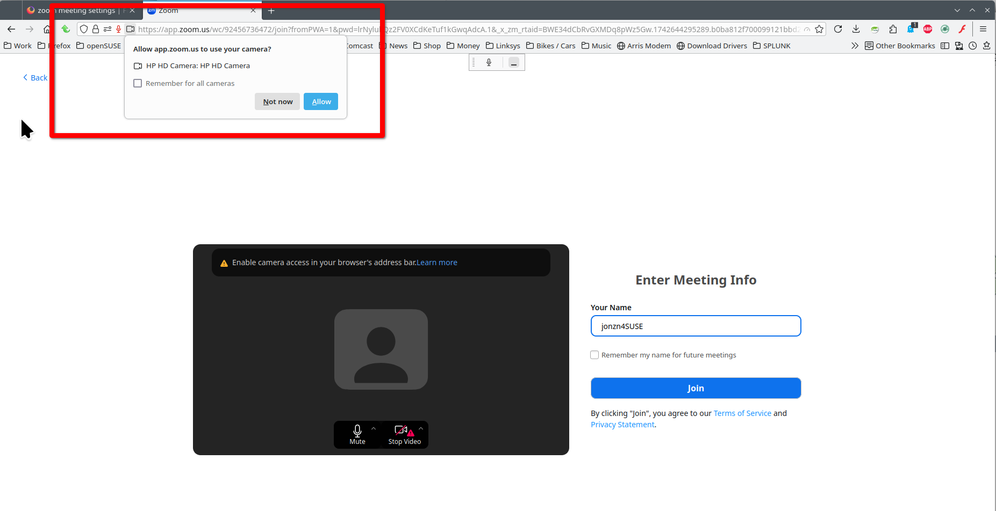Image resolution: width=996 pixels, height=511 pixels.
Task: Expand audio options arrow beside Mute
Action: pyautogui.click(x=374, y=428)
